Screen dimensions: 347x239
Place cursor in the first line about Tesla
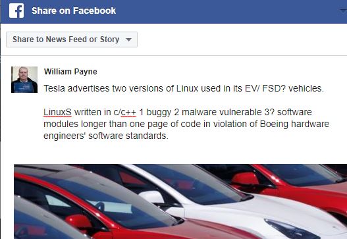[184, 88]
